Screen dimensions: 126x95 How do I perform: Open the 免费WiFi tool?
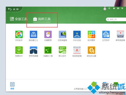pyautogui.click(x=19, y=50)
